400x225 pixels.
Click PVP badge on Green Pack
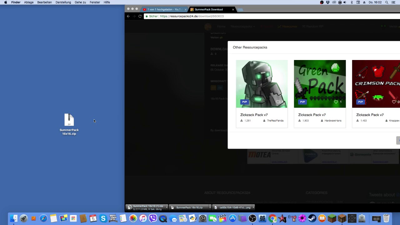(x=302, y=102)
